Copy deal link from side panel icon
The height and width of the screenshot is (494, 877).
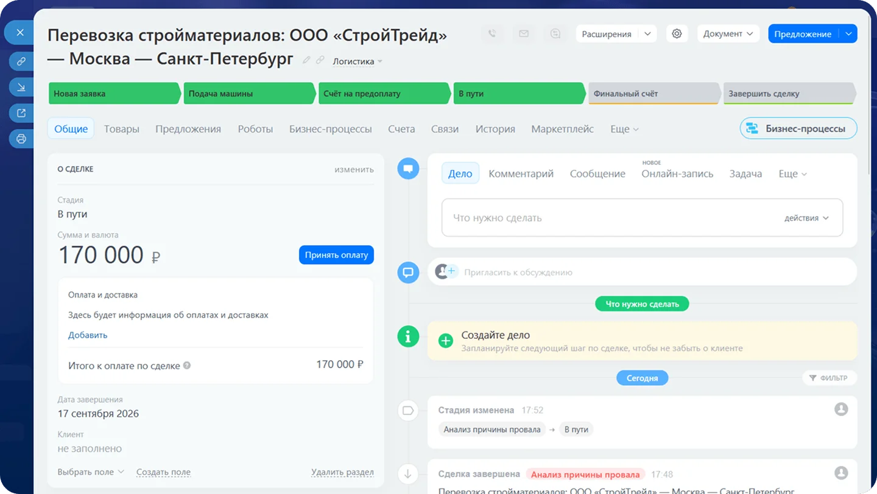tap(21, 61)
